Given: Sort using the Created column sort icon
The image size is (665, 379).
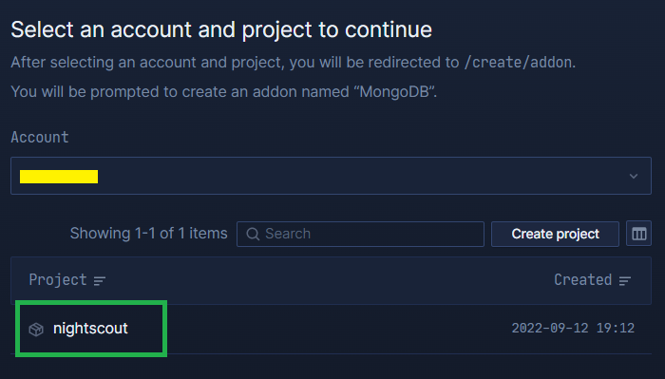Looking at the screenshot, I should point(625,280).
